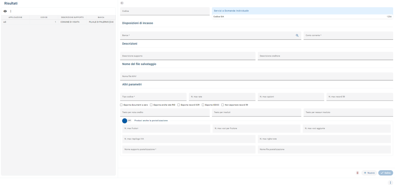Collapse the side panel with the panel icon
The image size is (395, 185).
click(x=122, y=3)
